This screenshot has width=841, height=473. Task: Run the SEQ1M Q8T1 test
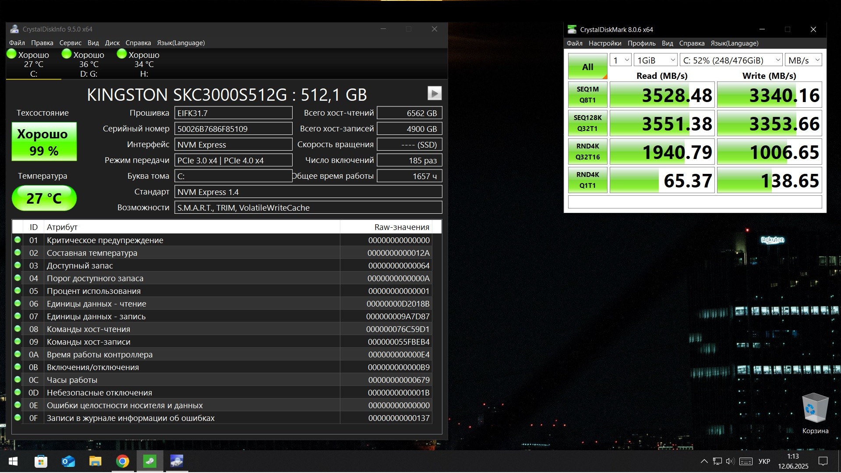tap(587, 95)
